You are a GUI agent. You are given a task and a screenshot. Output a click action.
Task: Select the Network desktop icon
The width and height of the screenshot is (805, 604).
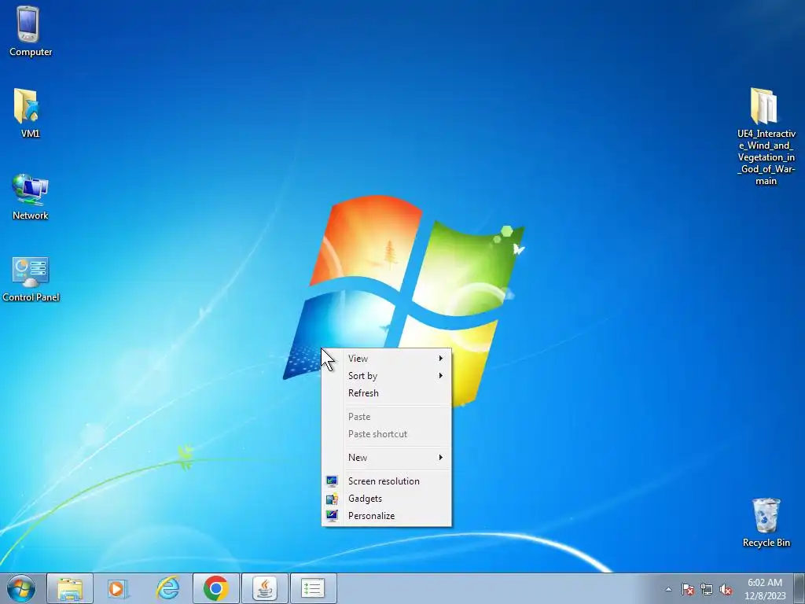pyautogui.click(x=30, y=197)
